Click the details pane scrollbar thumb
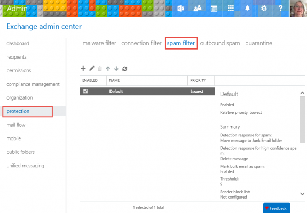 click(x=302, y=120)
